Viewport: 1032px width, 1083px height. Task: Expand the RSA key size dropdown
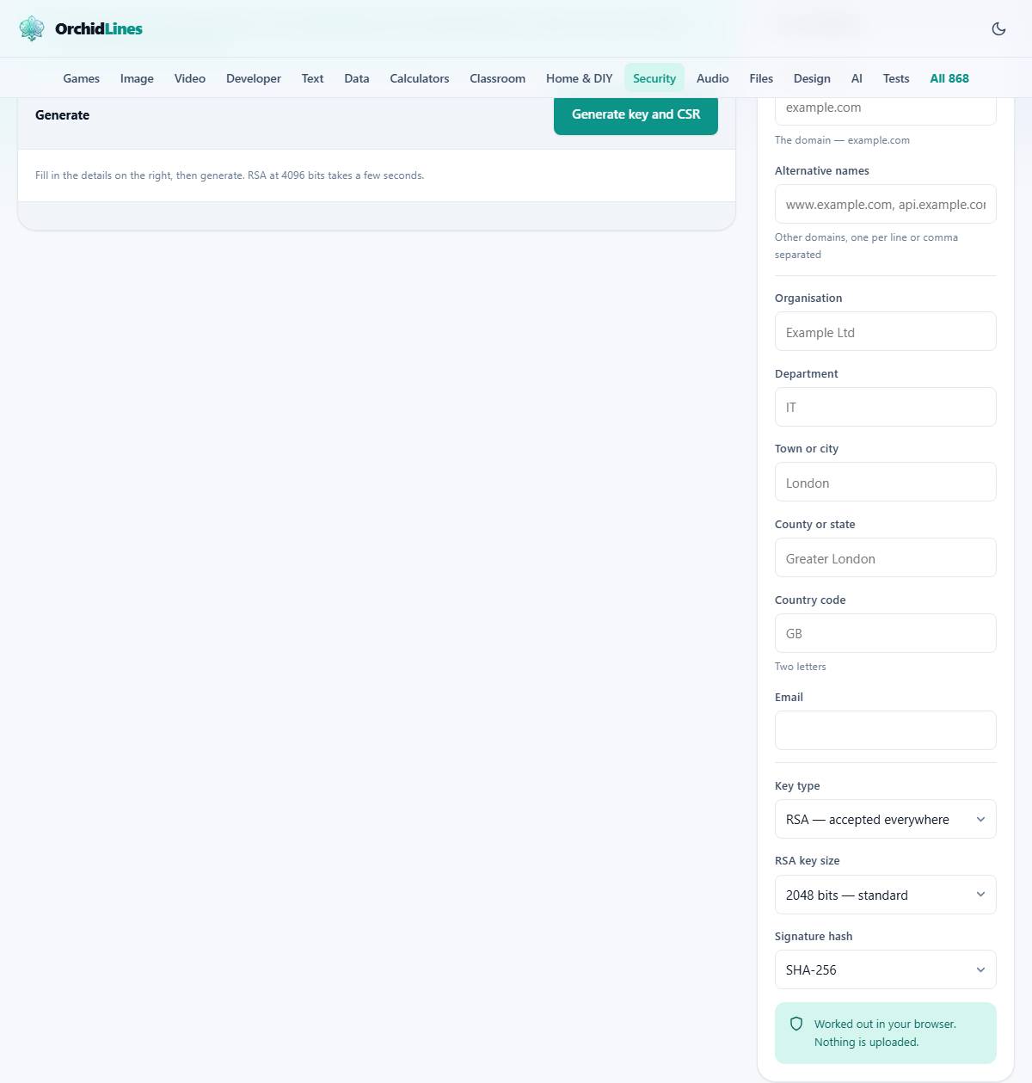tap(886, 895)
